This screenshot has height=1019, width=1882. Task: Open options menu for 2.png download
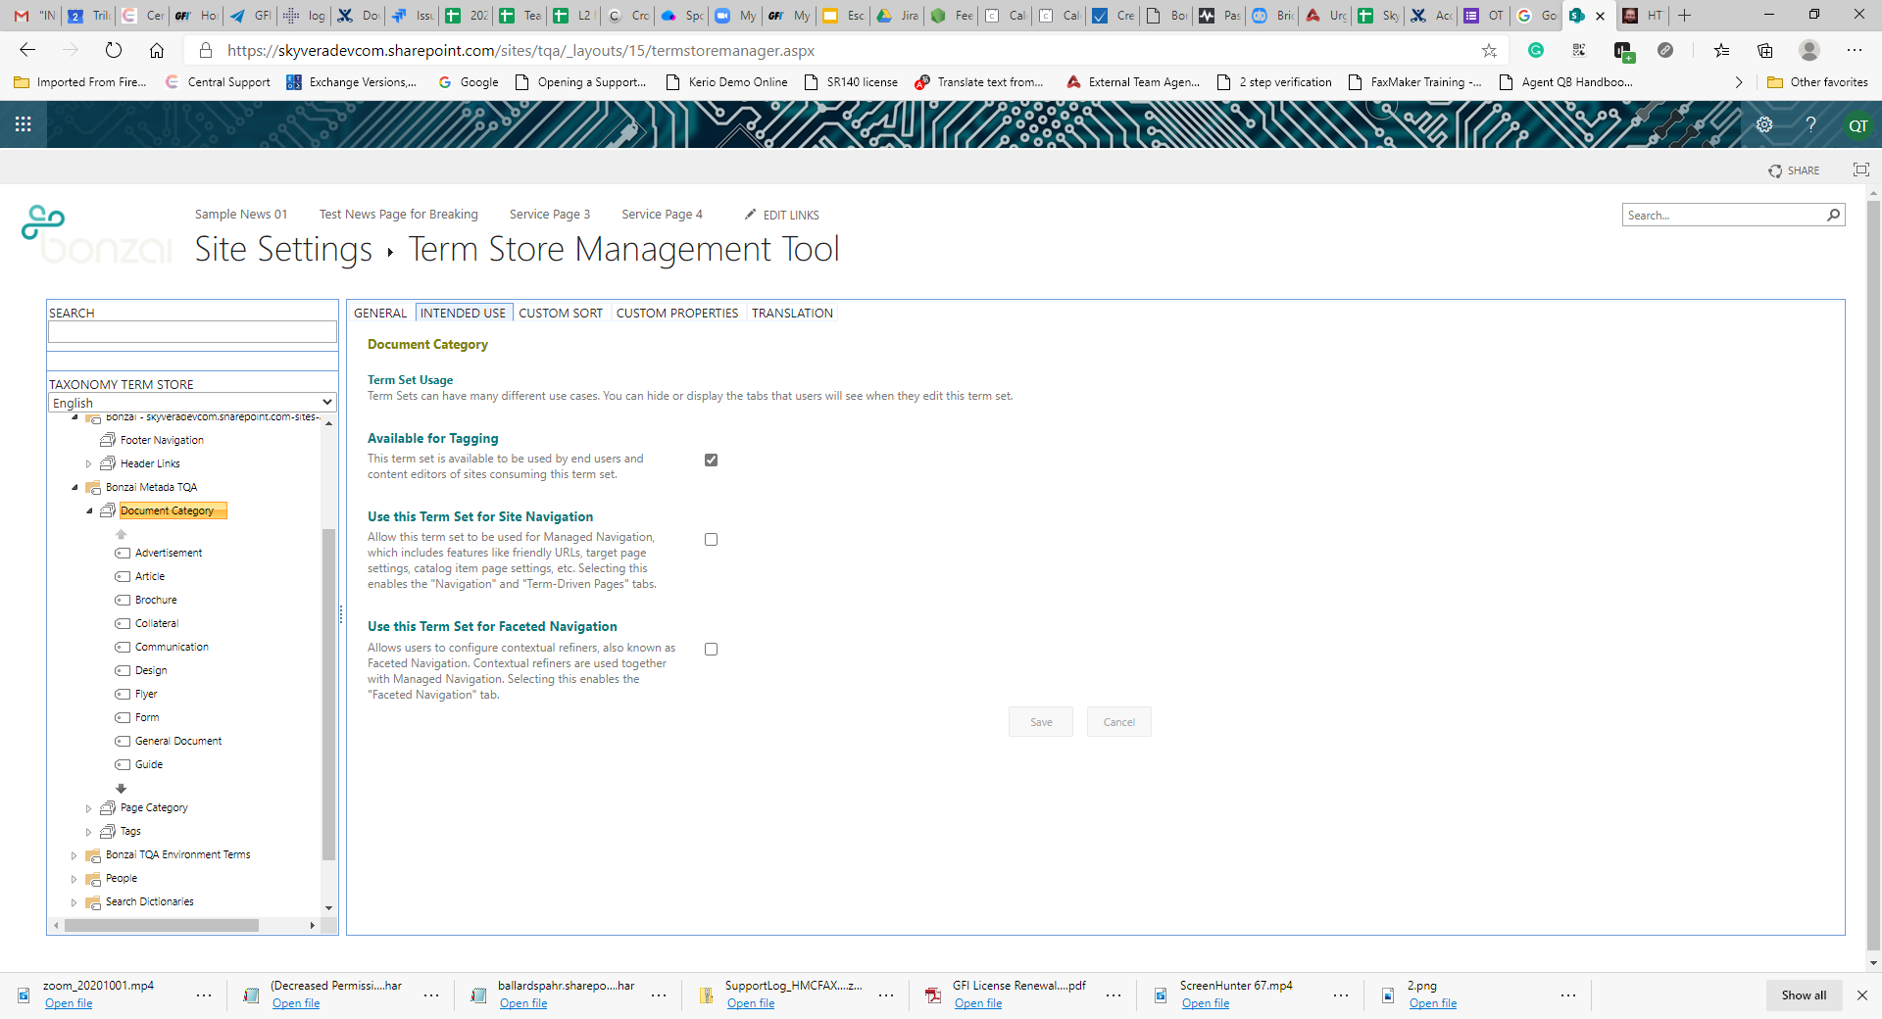1568,995
